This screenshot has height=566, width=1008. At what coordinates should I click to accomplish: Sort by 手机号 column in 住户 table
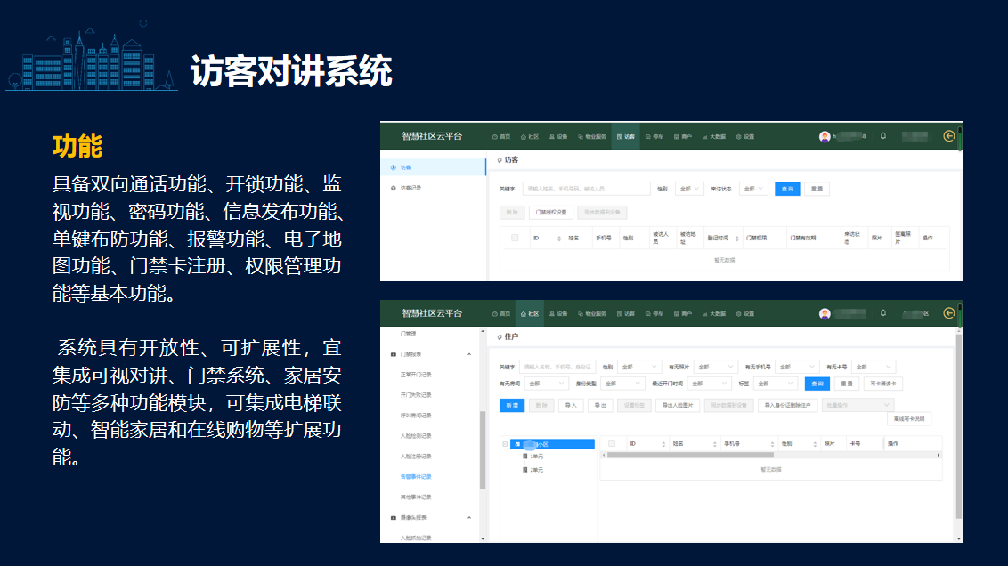pyautogui.click(x=772, y=444)
